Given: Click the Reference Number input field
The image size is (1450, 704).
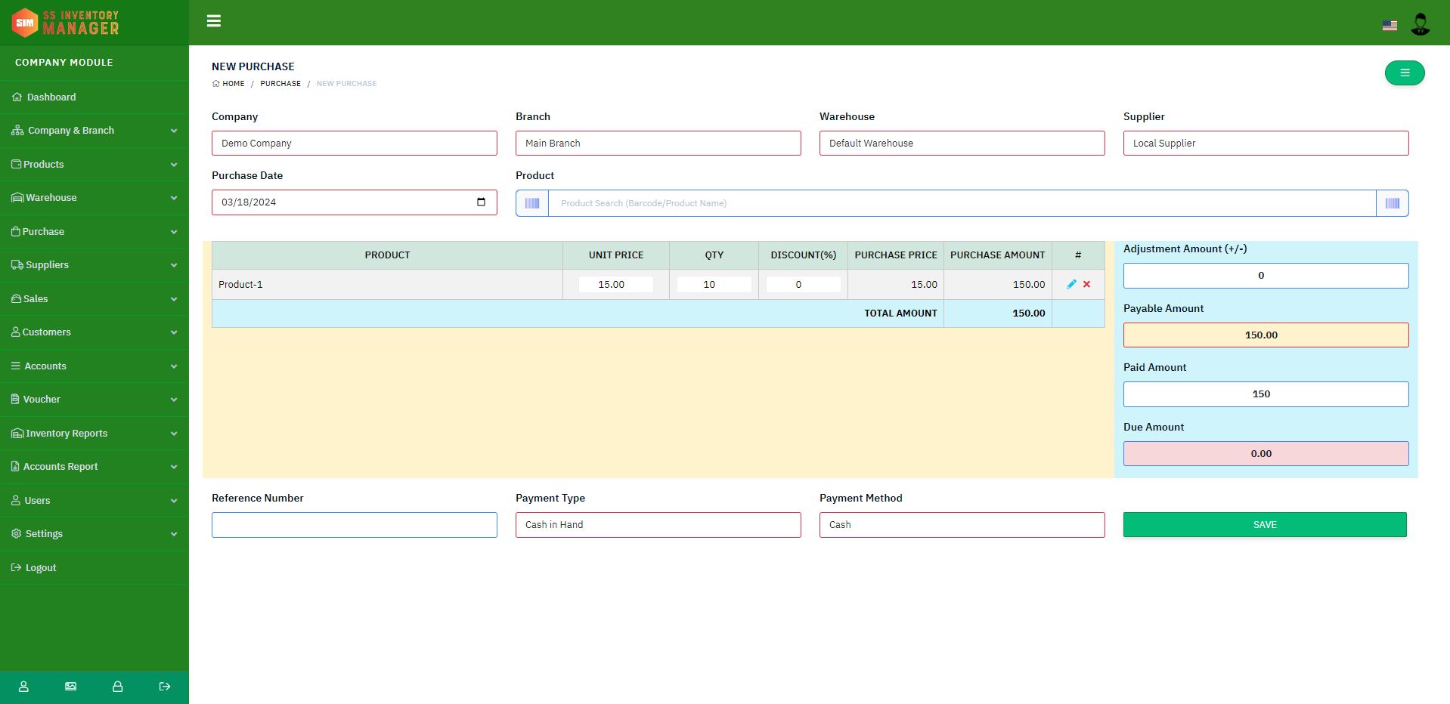Looking at the screenshot, I should click(354, 525).
